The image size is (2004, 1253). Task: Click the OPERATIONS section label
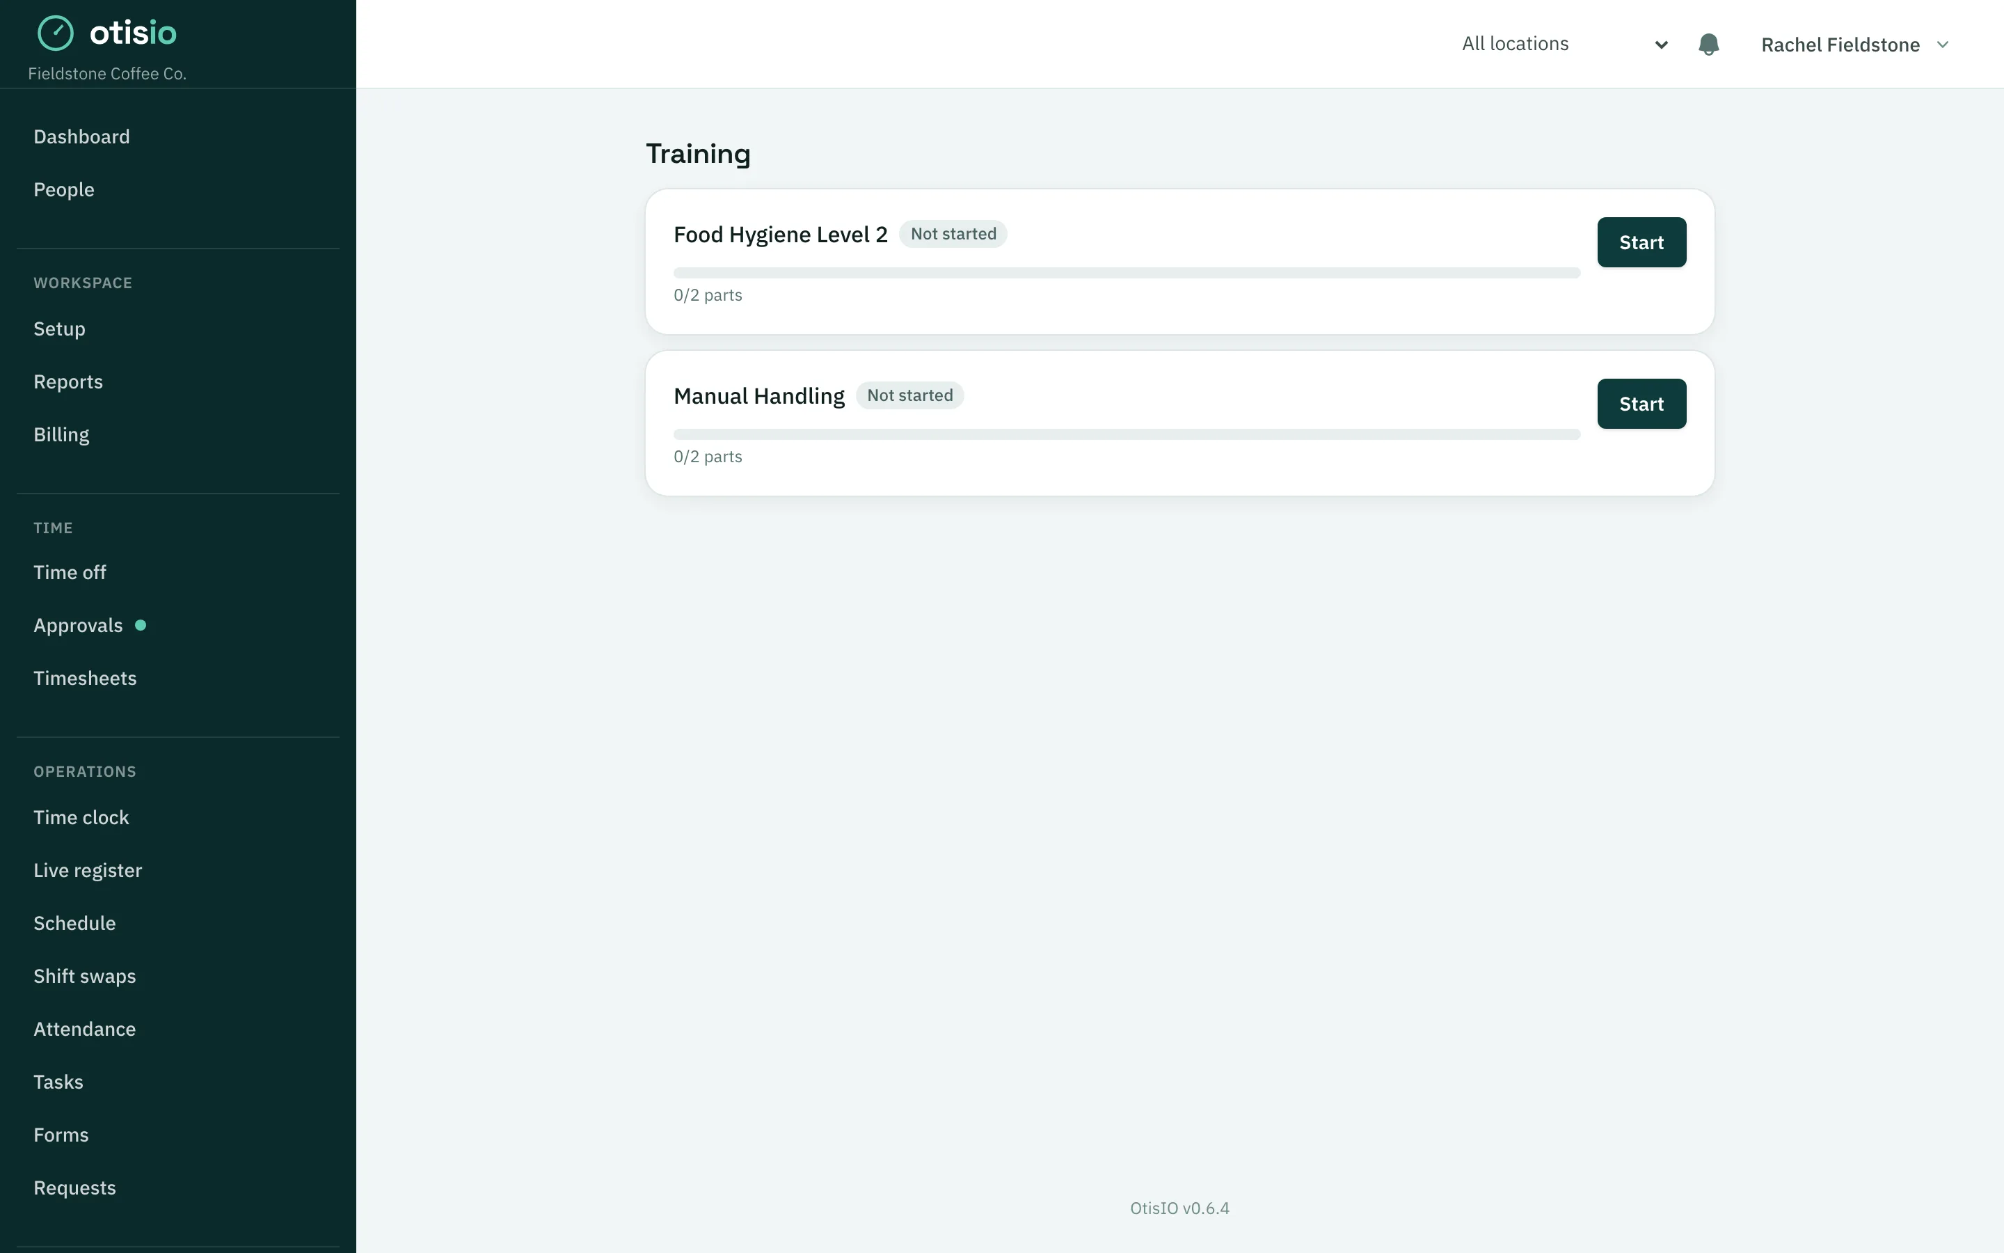[84, 773]
